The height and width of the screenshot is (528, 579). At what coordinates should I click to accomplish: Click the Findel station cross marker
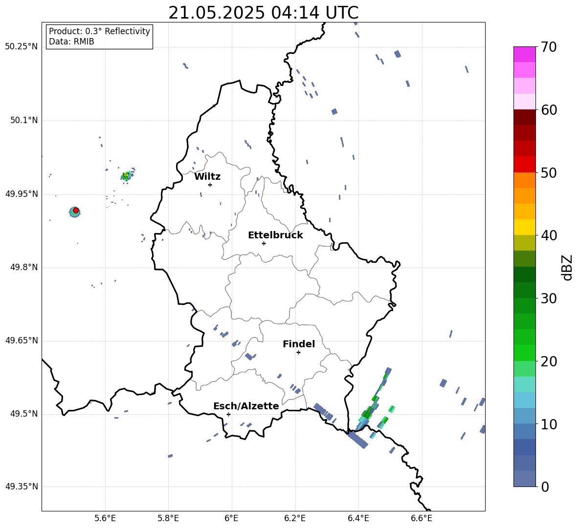tap(298, 353)
